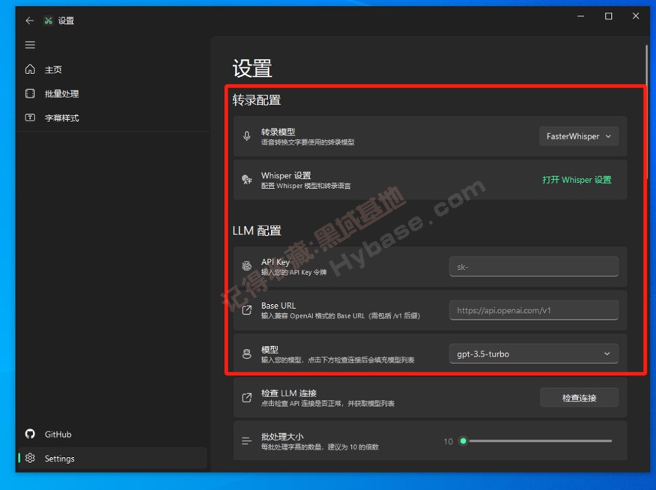Click the 转录配置 section heading
The width and height of the screenshot is (656, 490).
(x=256, y=100)
